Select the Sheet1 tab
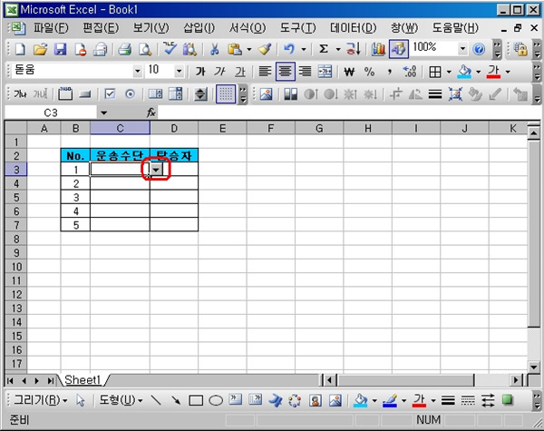 tap(83, 379)
